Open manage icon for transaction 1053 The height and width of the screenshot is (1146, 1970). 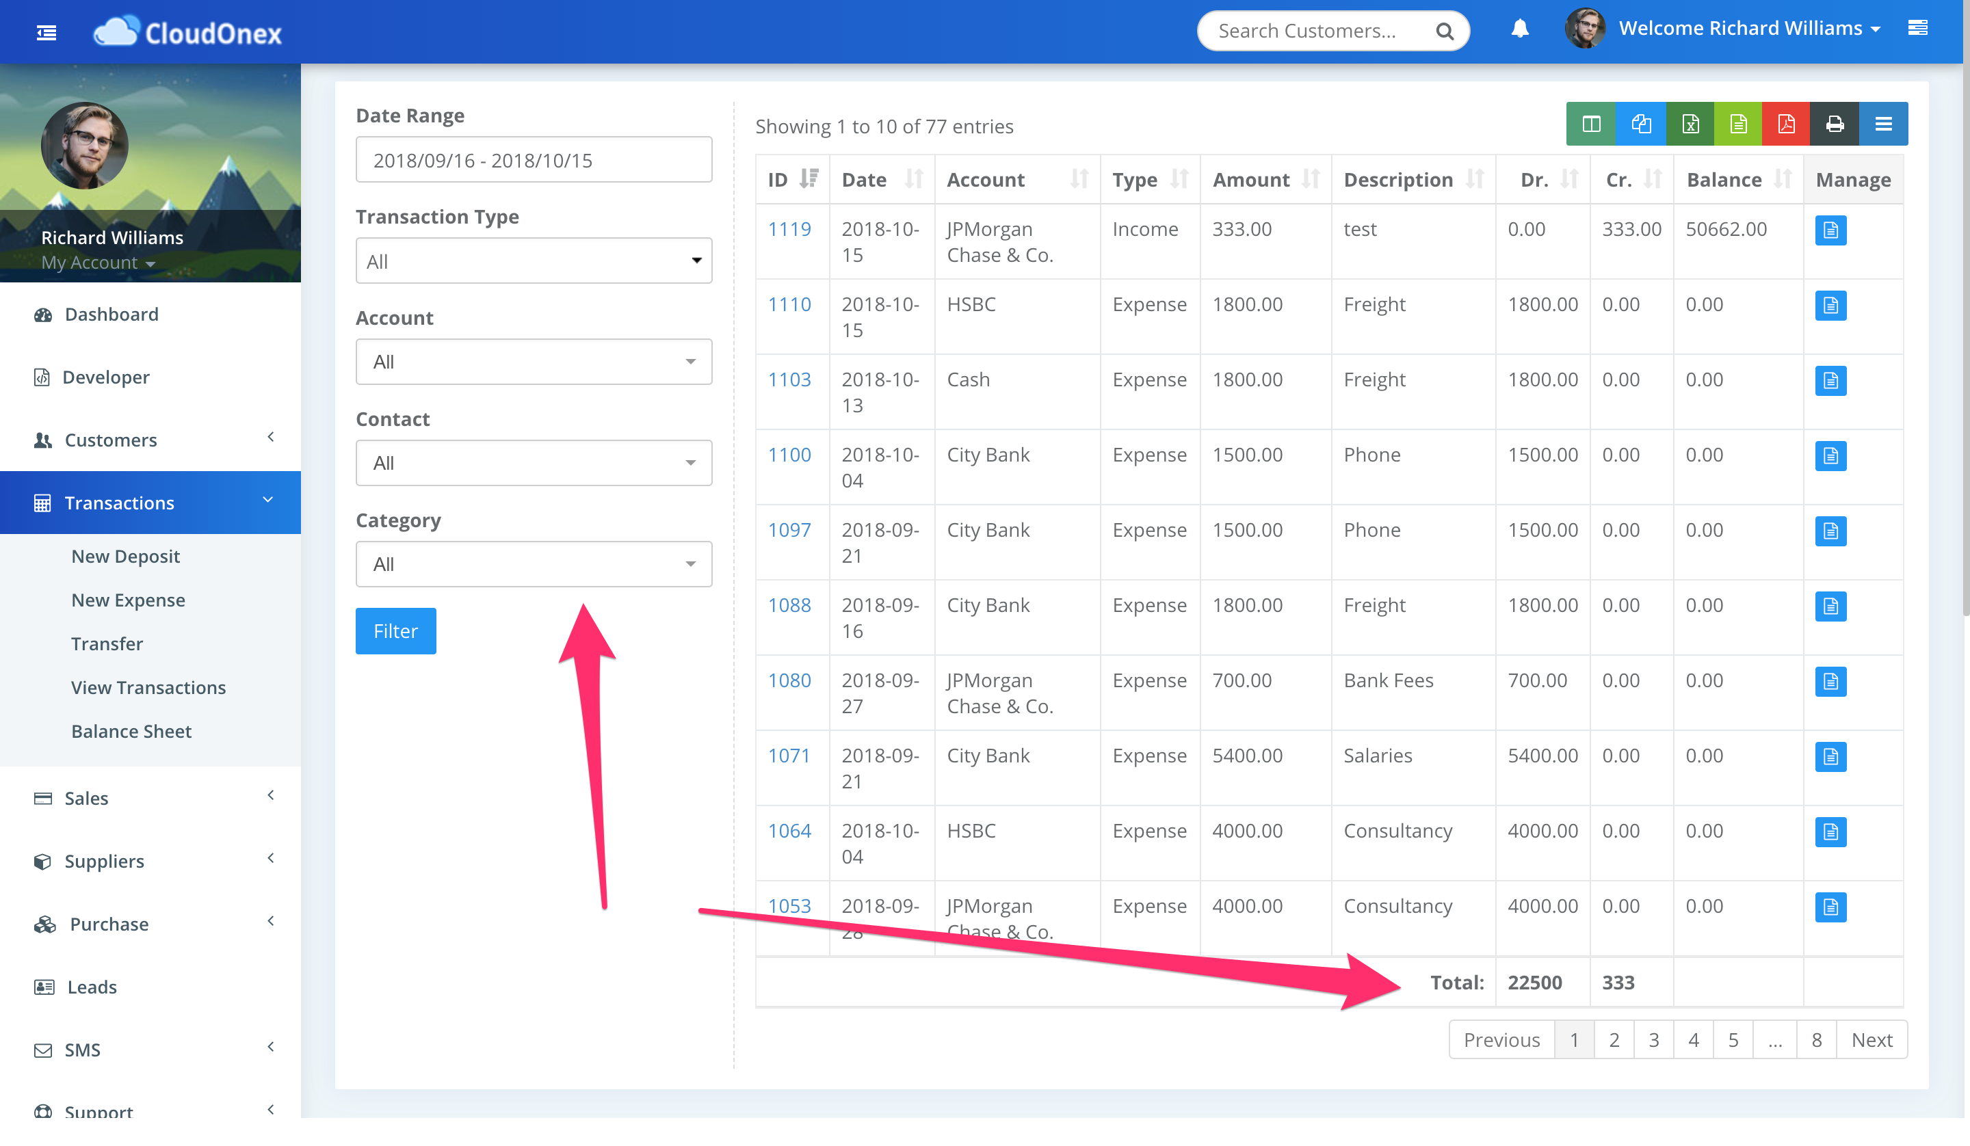pyautogui.click(x=1830, y=907)
